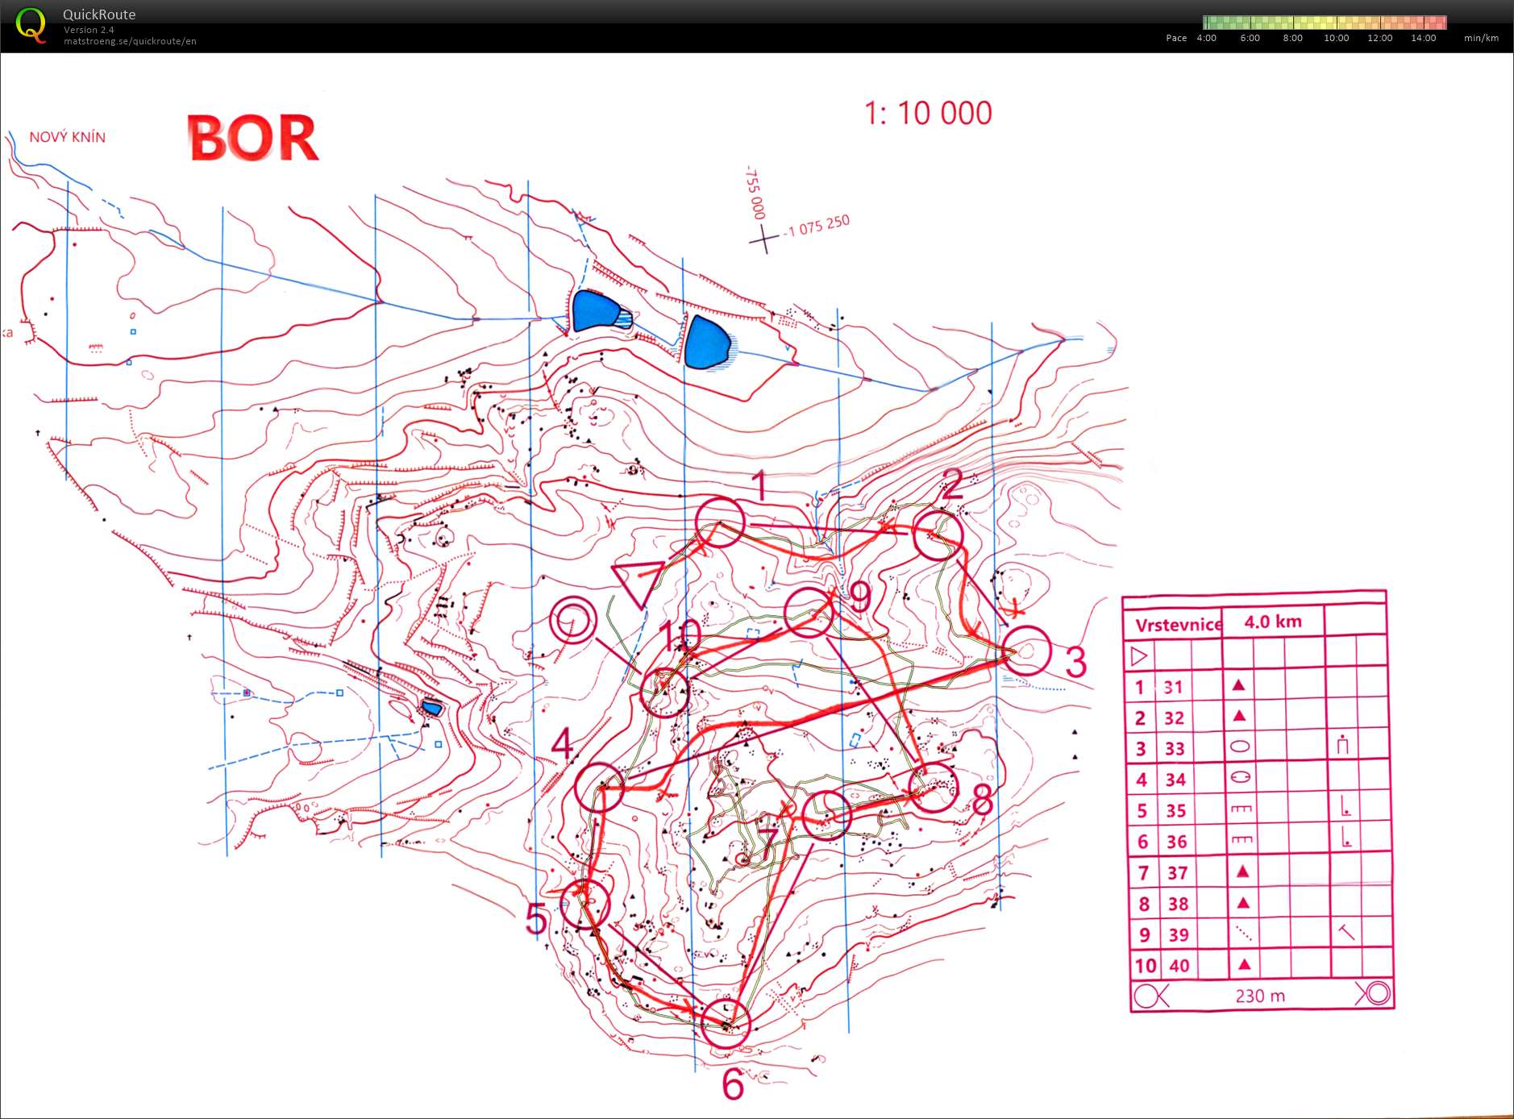Click the -755 000 coordinate label
Image resolution: width=1514 pixels, height=1119 pixels.
[755, 193]
